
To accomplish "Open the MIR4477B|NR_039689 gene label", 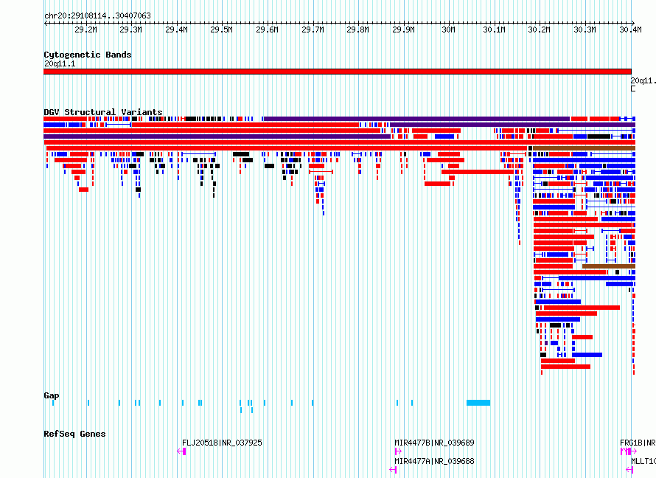I will click(x=434, y=443).
